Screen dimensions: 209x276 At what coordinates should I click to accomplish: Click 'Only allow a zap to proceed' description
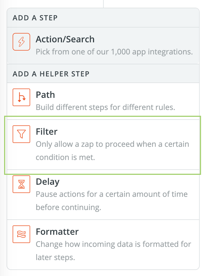coord(112,144)
